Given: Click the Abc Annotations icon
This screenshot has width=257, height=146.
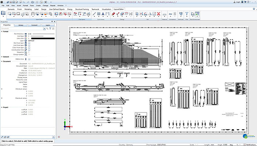Looking at the screenshot, I should tap(171, 14).
